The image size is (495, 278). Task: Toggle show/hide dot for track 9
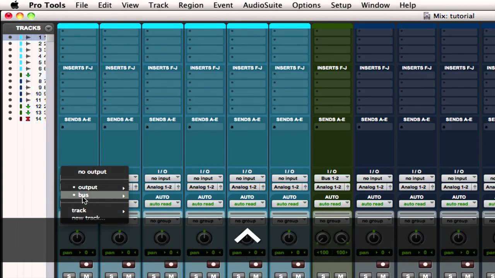point(10,88)
